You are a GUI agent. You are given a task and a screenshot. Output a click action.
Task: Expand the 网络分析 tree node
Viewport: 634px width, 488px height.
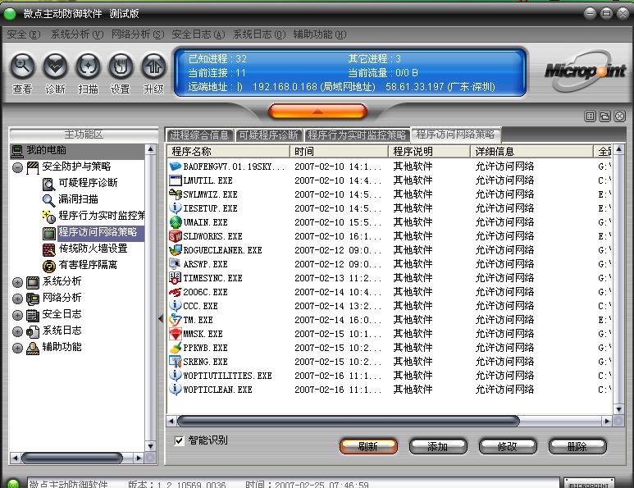[17, 299]
